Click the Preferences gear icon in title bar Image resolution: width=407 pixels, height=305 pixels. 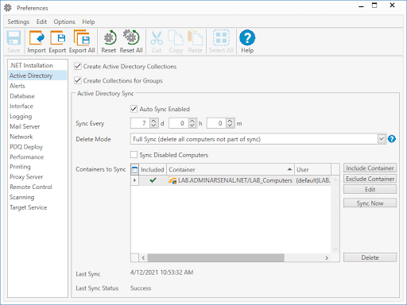coord(8,8)
